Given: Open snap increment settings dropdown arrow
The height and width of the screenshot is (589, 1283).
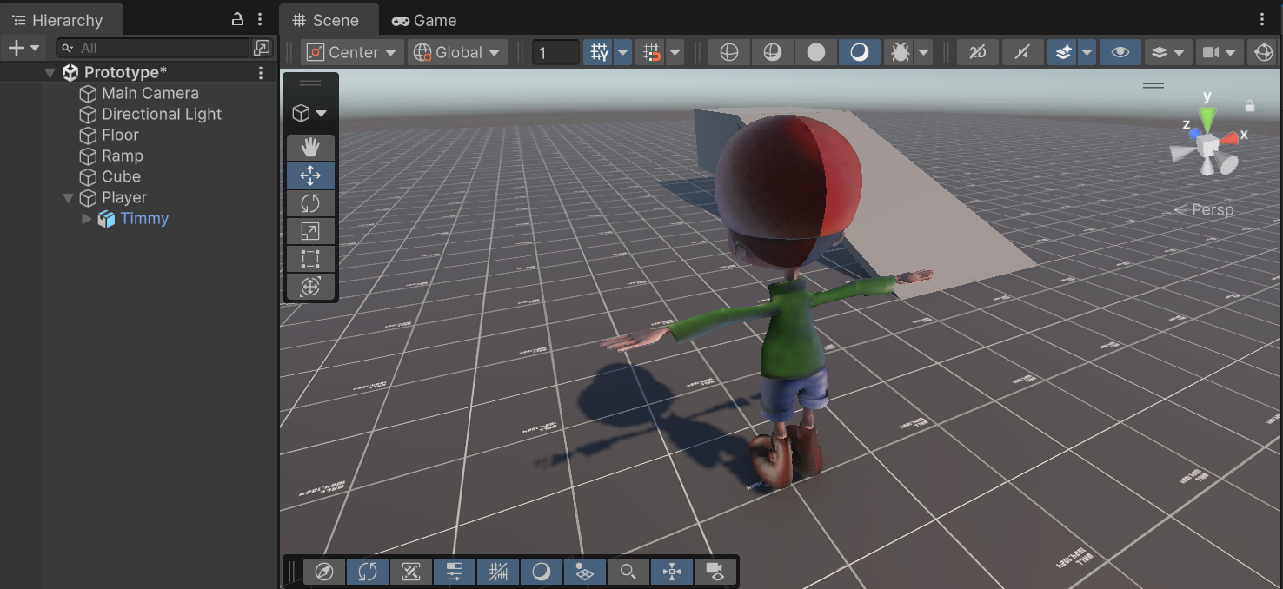Looking at the screenshot, I should click(x=675, y=52).
